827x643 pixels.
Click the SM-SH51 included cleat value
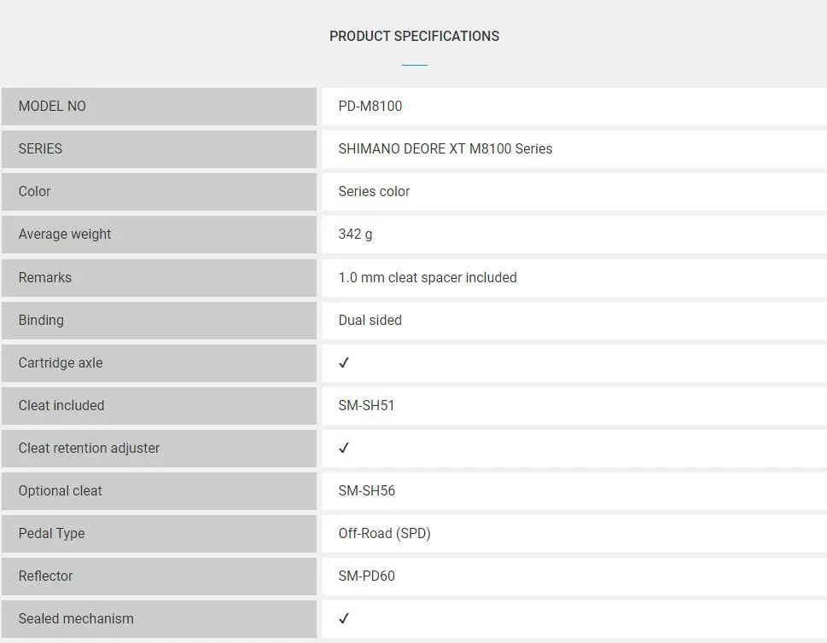click(x=366, y=405)
